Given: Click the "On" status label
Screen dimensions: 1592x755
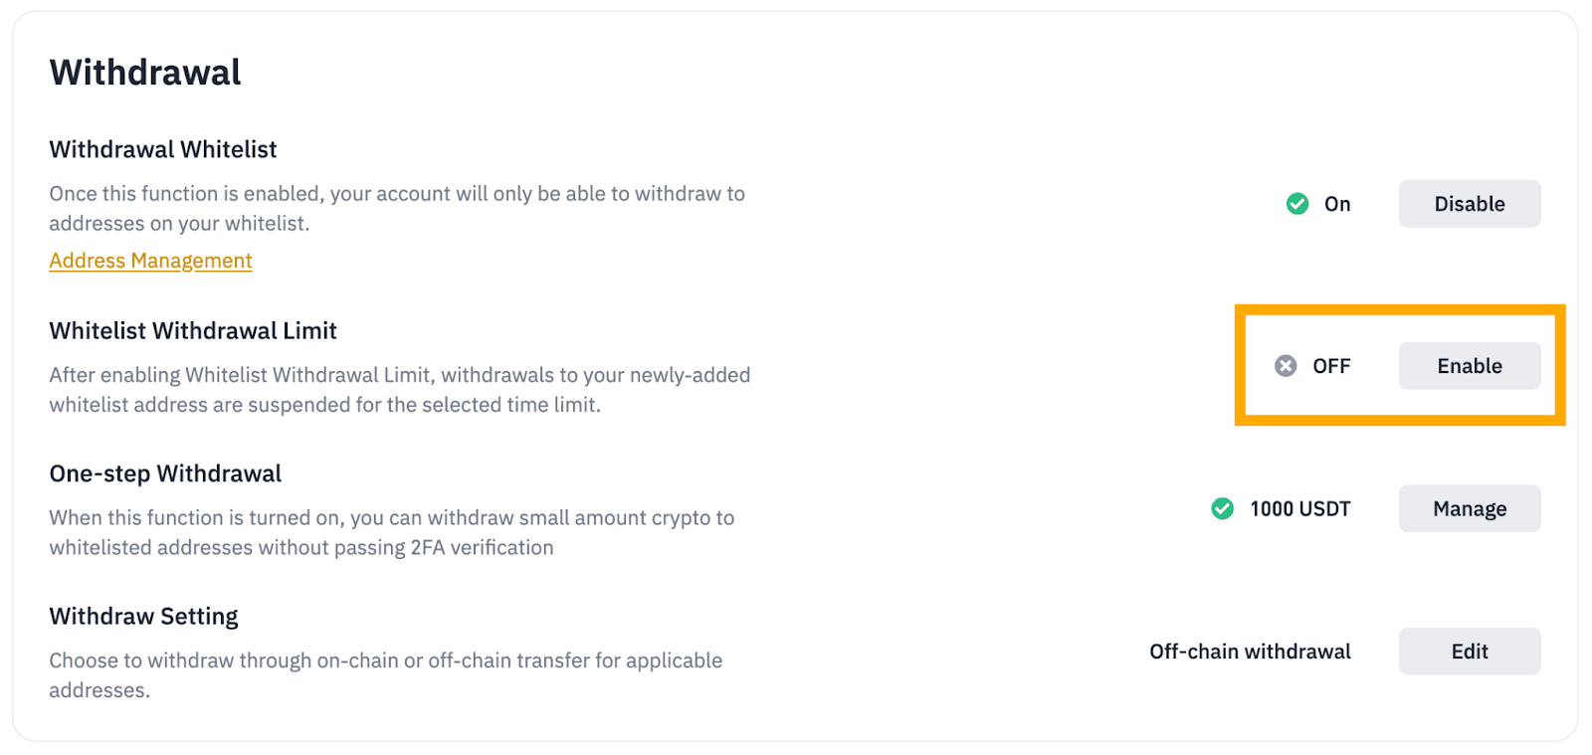Looking at the screenshot, I should click(x=1337, y=204).
